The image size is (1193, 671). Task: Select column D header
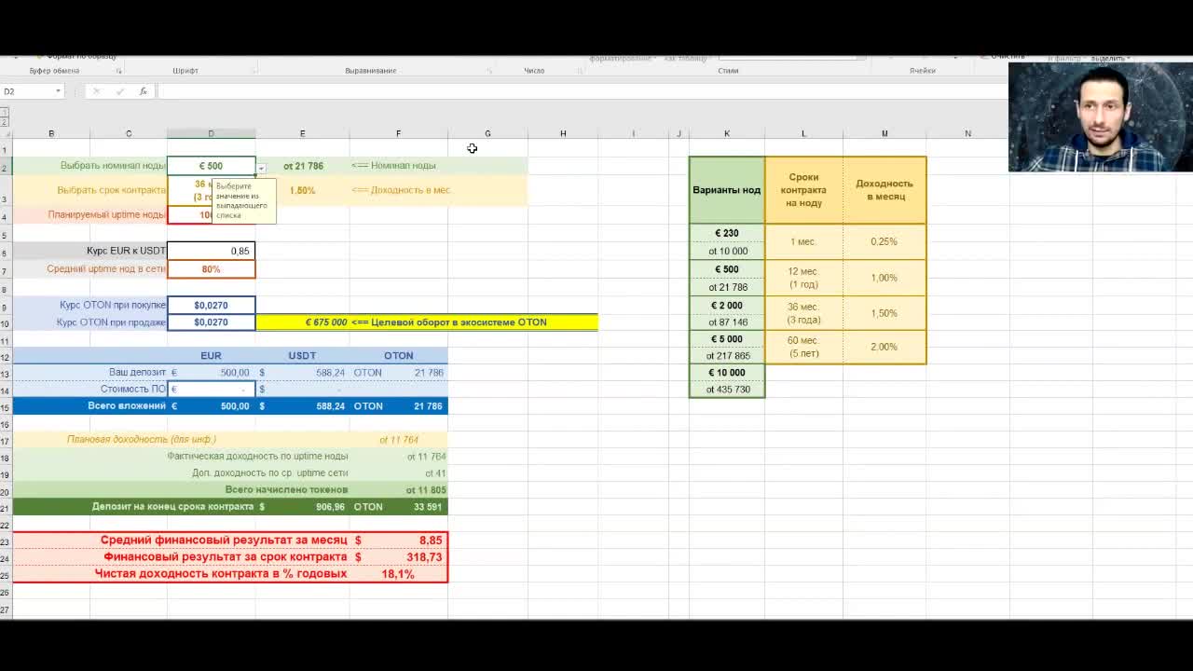tap(211, 133)
